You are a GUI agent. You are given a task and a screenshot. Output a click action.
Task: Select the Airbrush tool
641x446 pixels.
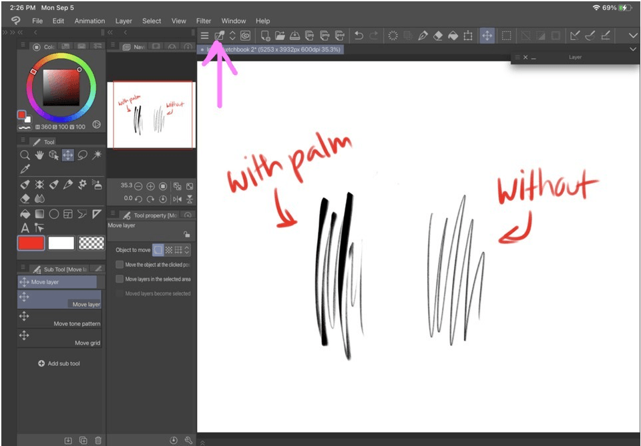pos(98,185)
